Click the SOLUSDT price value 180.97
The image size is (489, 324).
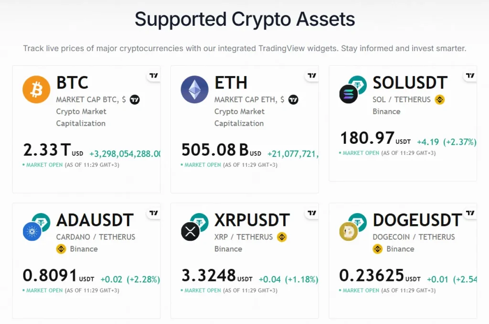tap(366, 138)
